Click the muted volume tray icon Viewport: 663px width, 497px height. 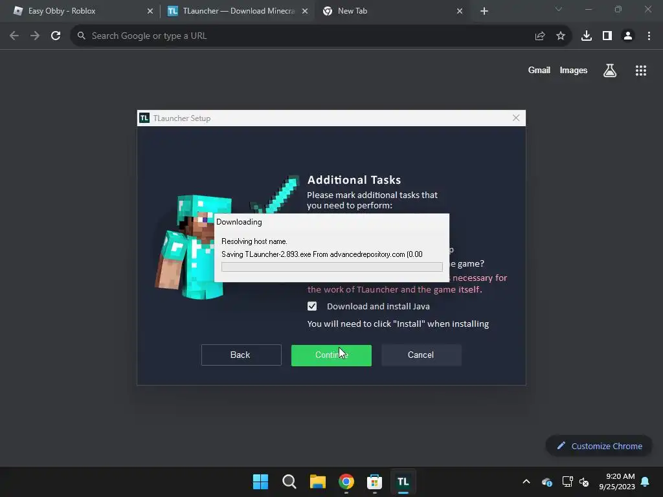[x=584, y=481]
